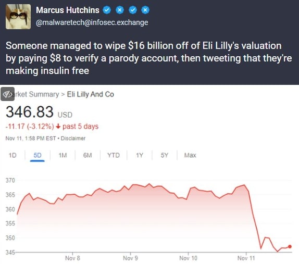299x264 pixels.
Task: Switch to the 6M chart range
Action: (88, 155)
